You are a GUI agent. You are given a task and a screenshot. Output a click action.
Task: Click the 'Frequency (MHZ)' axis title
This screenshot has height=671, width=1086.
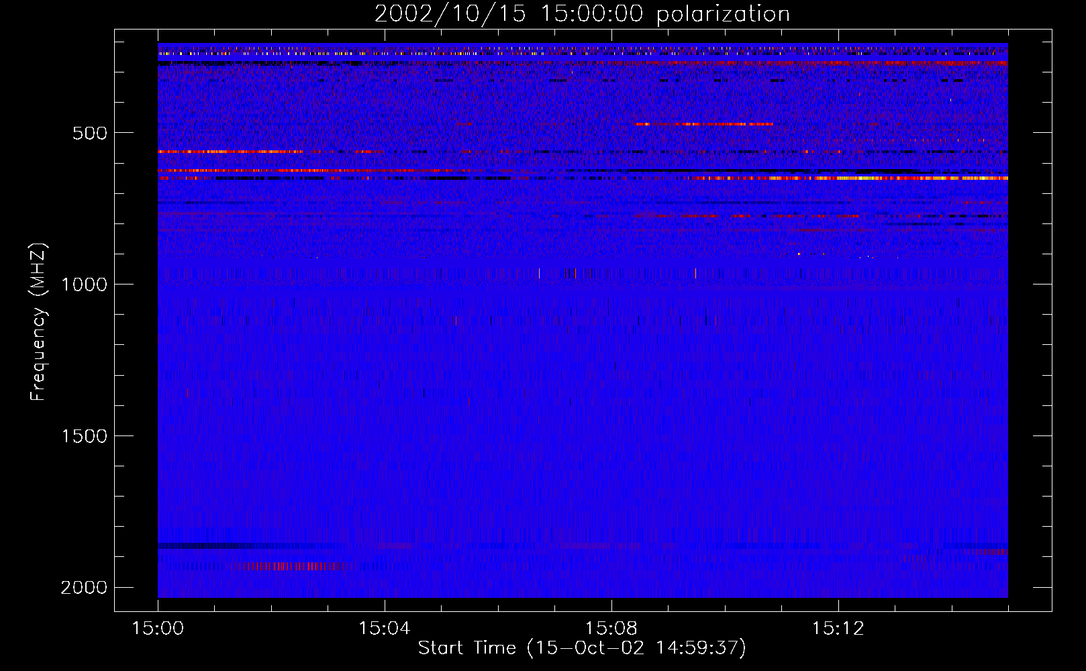38,322
